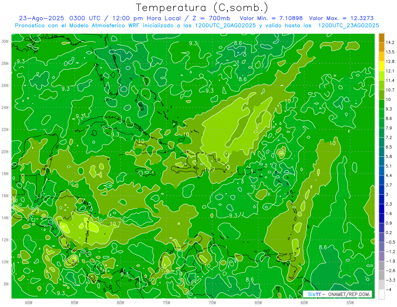The height and width of the screenshot is (307, 397).
Task: Click the colorbar legend value 6.5
Action: pos(389,147)
